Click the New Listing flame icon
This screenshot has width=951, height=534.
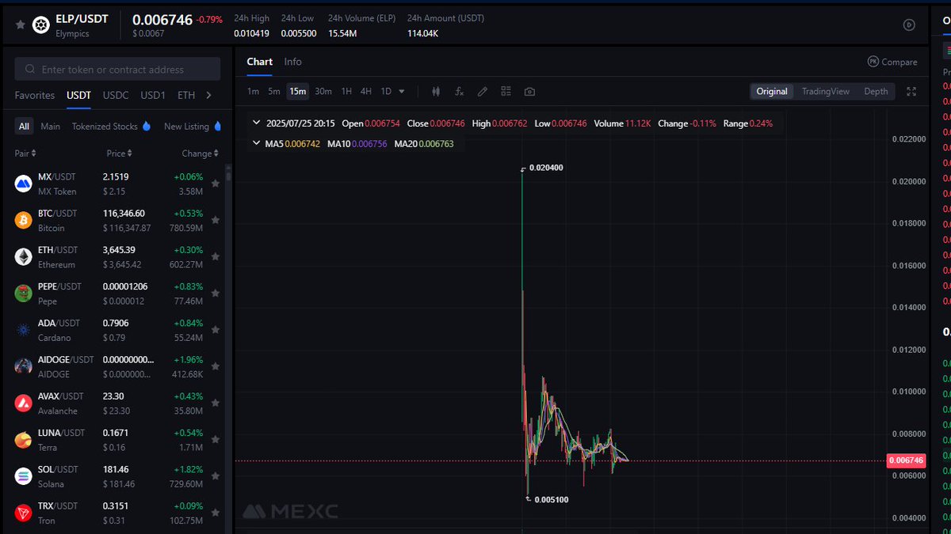click(217, 126)
